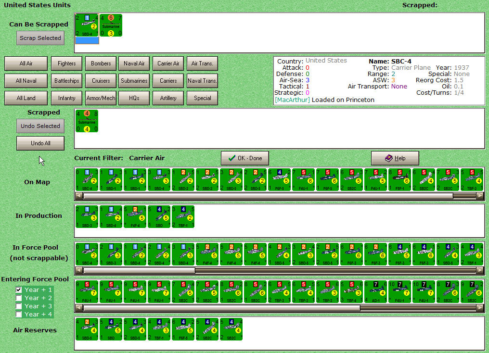Click SBC-4 plane in Force Pool row
The width and height of the screenshot is (489, 353).
click(x=87, y=254)
